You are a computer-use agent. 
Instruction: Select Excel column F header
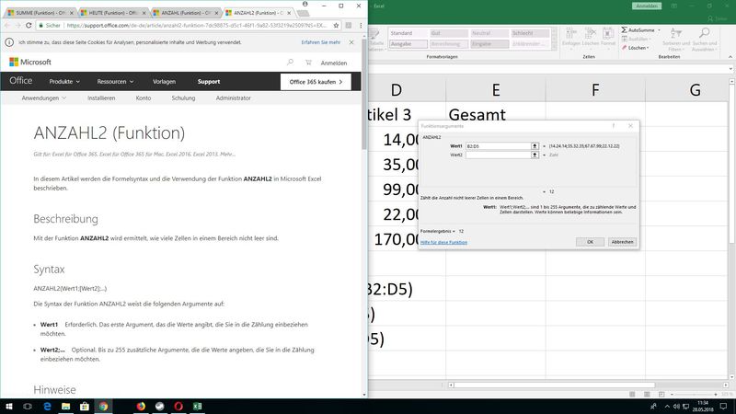[595, 89]
